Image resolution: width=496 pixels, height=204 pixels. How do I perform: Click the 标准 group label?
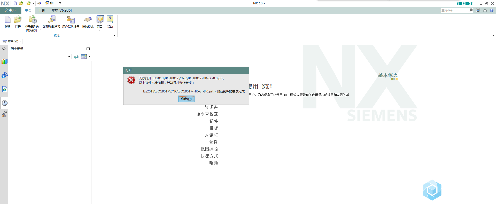[57, 36]
